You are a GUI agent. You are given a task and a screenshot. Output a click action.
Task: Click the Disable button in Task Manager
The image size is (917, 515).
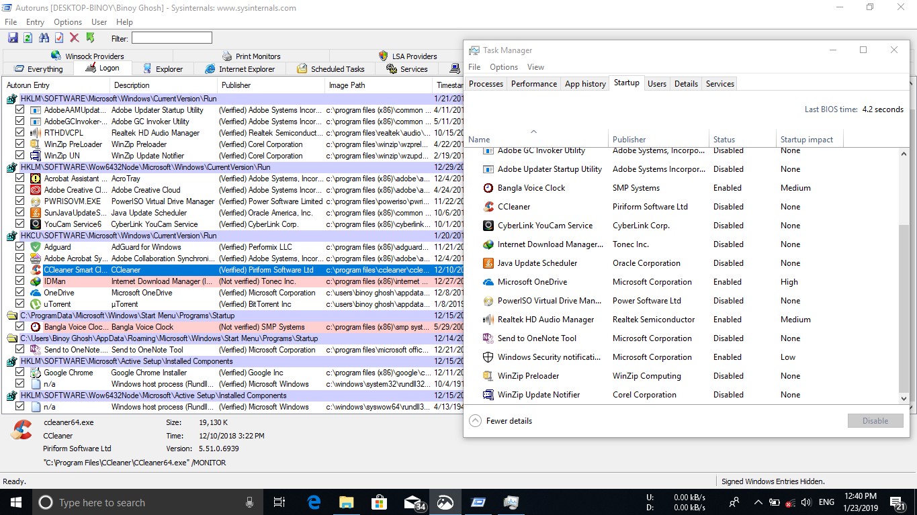(875, 421)
